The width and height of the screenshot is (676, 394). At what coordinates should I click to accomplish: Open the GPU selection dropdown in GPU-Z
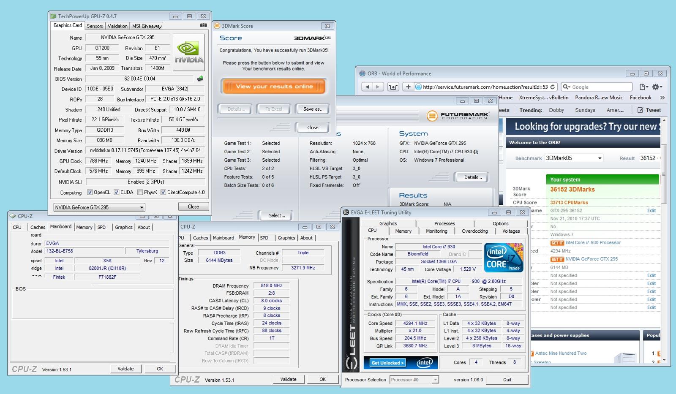99,207
